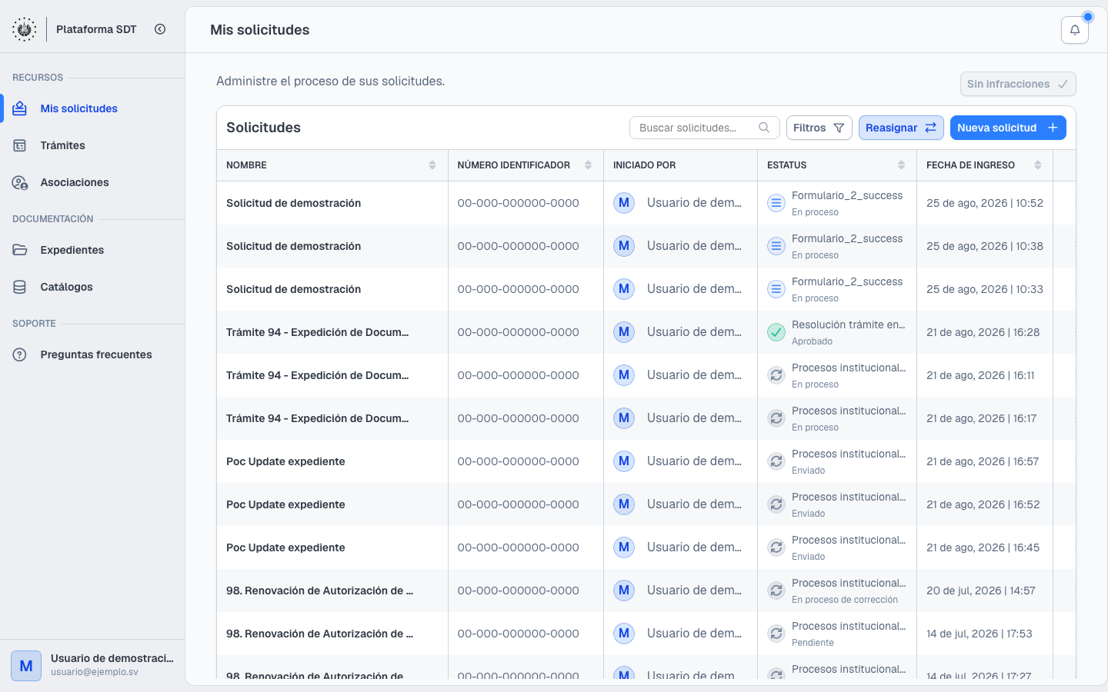Open Preguntas frecuentes help page
1108x692 pixels.
coord(92,354)
